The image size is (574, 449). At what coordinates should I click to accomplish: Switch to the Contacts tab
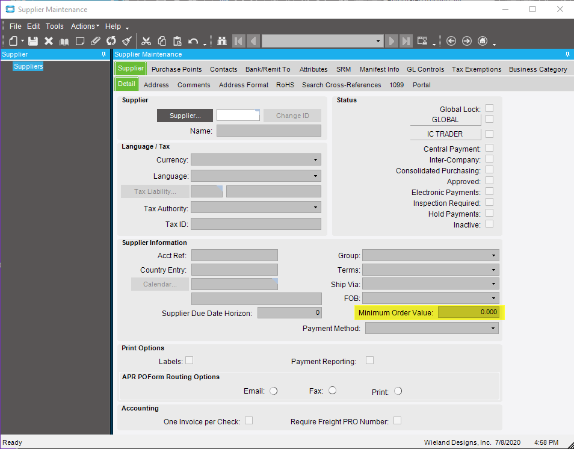(223, 69)
